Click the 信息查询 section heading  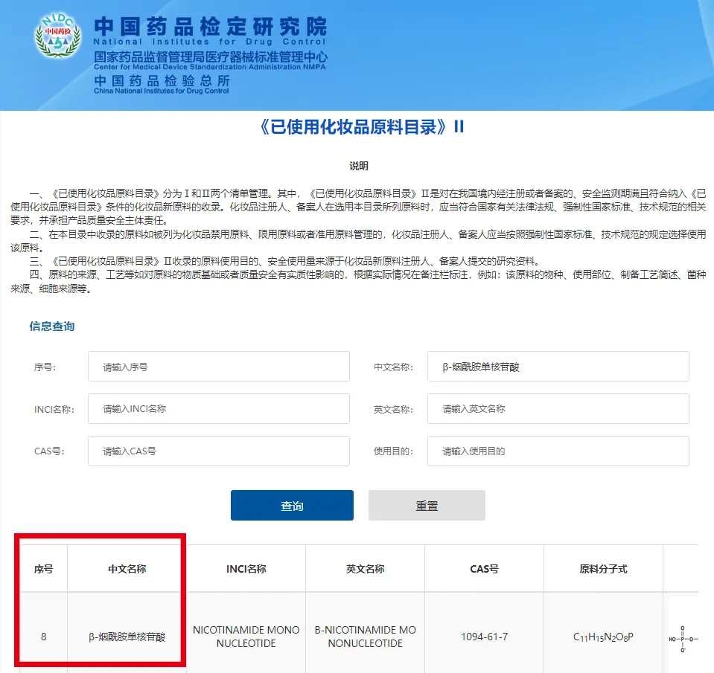(x=52, y=326)
